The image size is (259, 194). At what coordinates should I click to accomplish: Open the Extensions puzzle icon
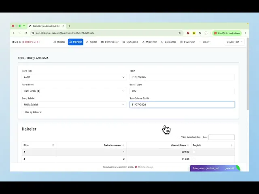(206, 33)
